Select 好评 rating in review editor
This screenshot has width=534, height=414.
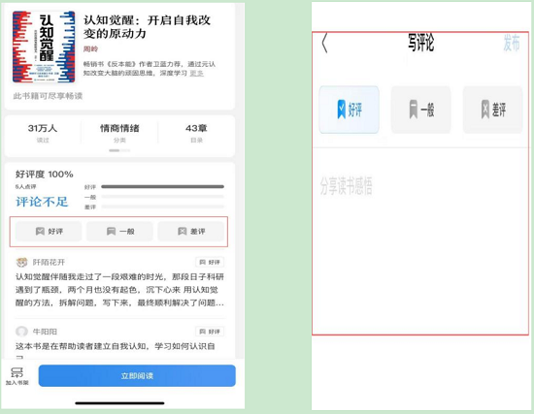tap(350, 110)
